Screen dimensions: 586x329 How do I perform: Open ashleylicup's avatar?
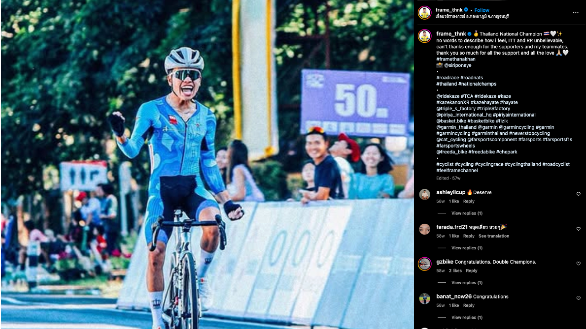(424, 194)
